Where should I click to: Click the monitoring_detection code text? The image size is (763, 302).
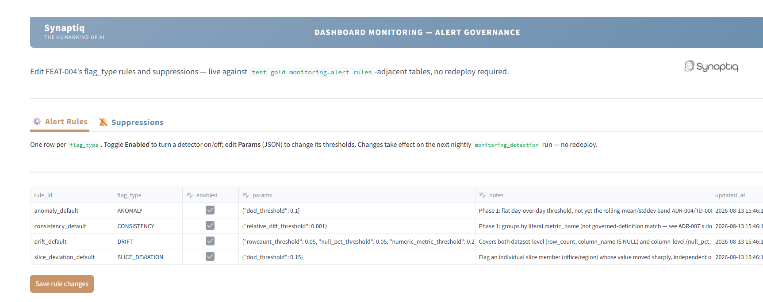(x=507, y=145)
